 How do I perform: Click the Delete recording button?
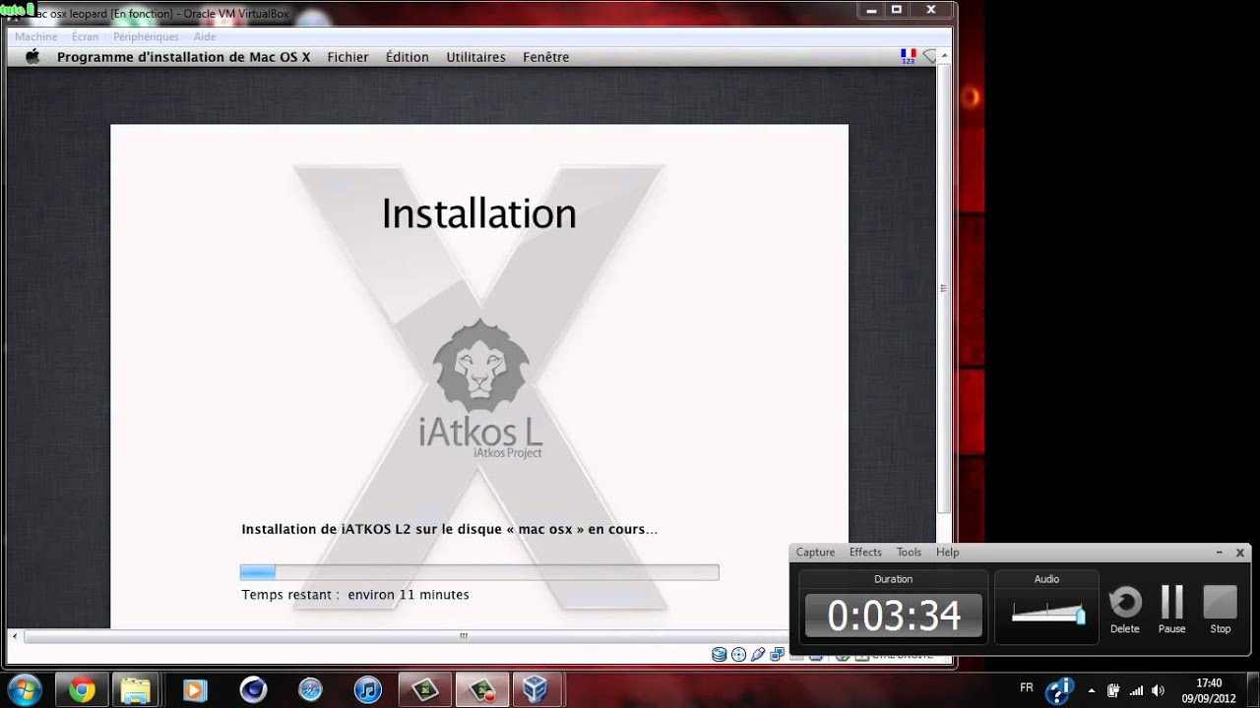[1125, 609]
